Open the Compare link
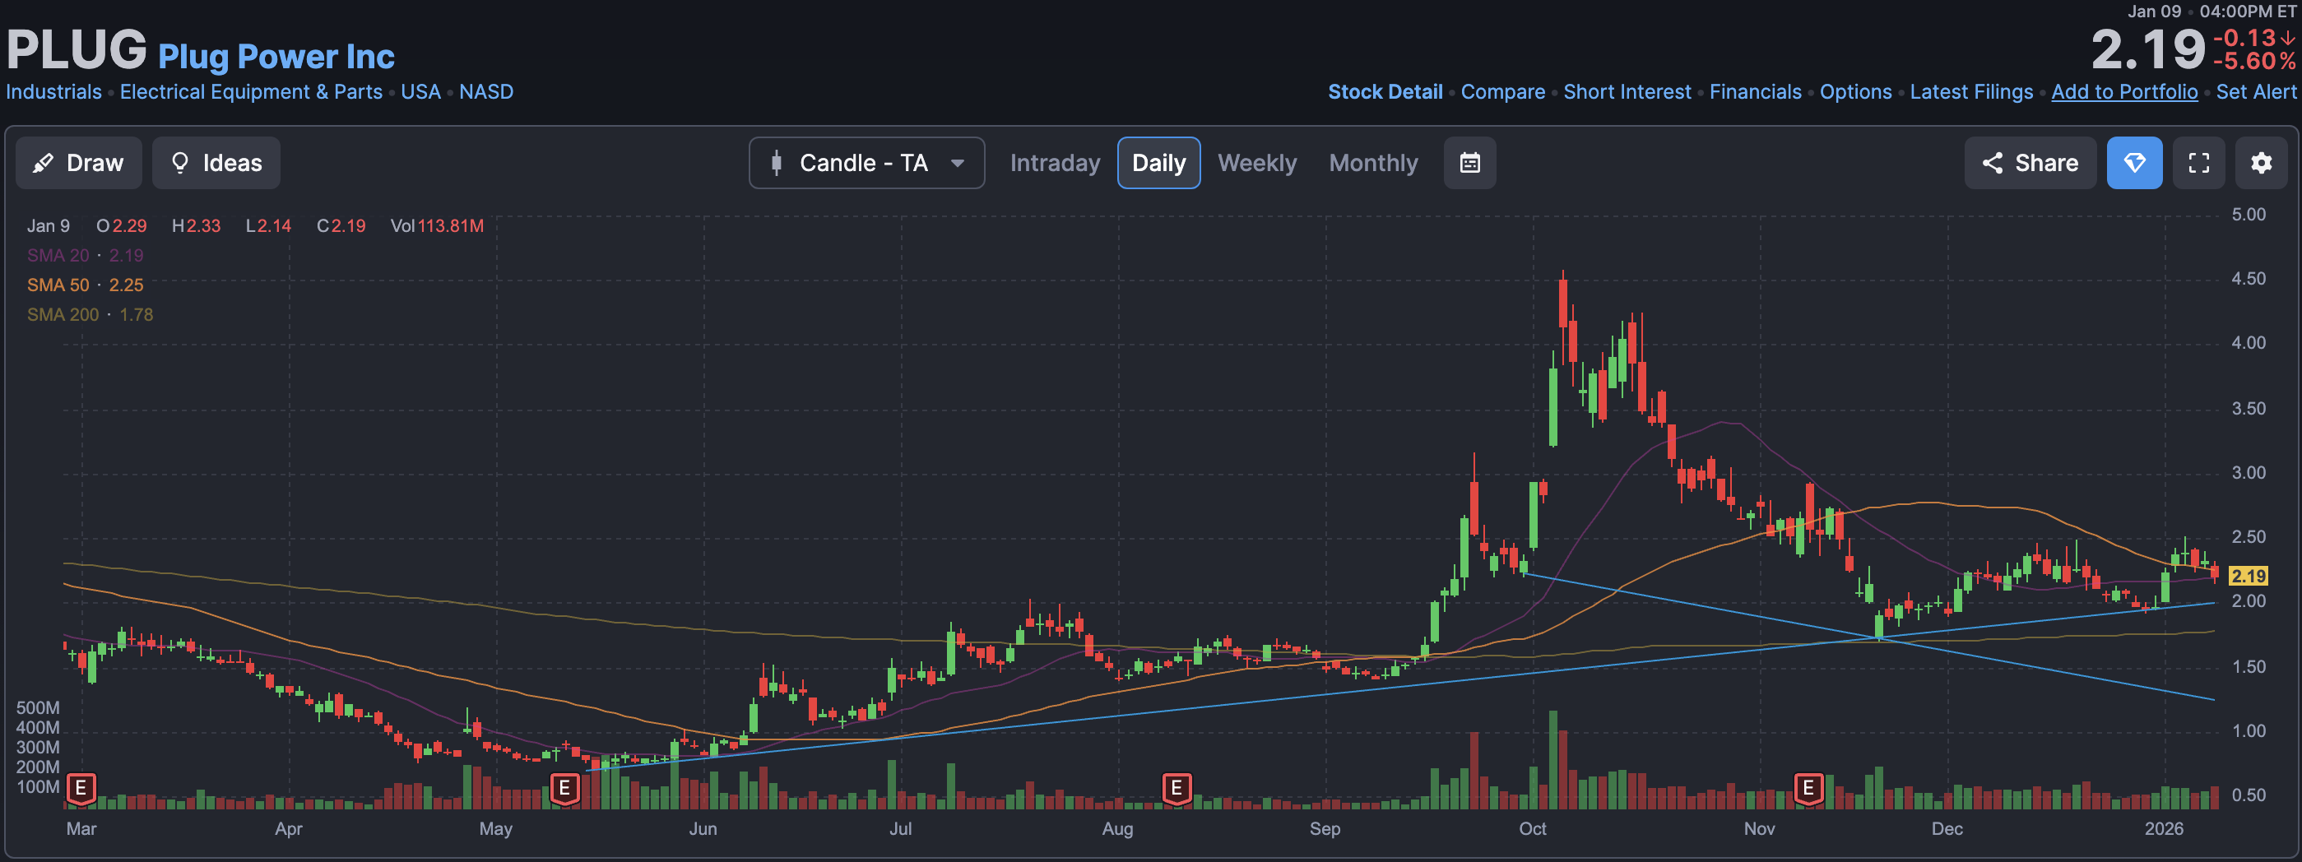Viewport: 2302px width, 862px height. coord(1503,92)
